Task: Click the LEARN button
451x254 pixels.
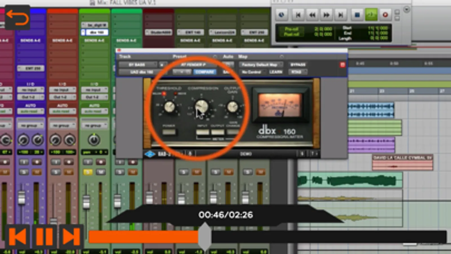Action: tap(276, 72)
